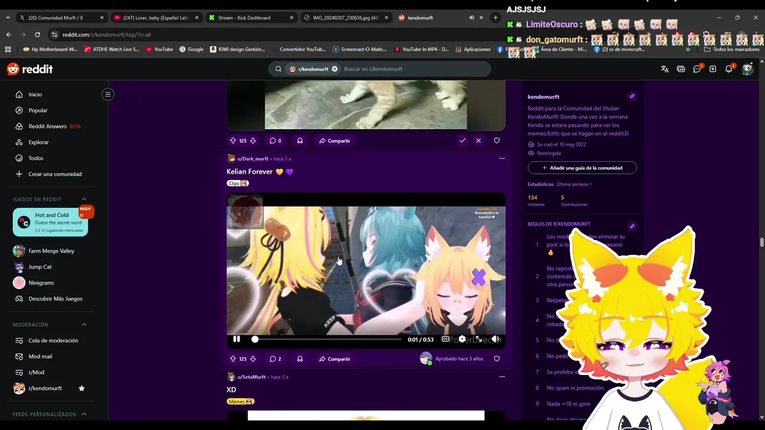The width and height of the screenshot is (765, 430).
Task: Share the cat video post
Action: [335, 141]
